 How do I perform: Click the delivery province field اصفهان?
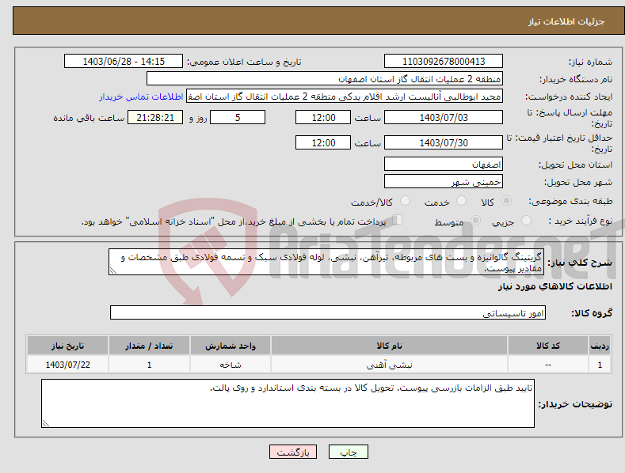click(444, 164)
